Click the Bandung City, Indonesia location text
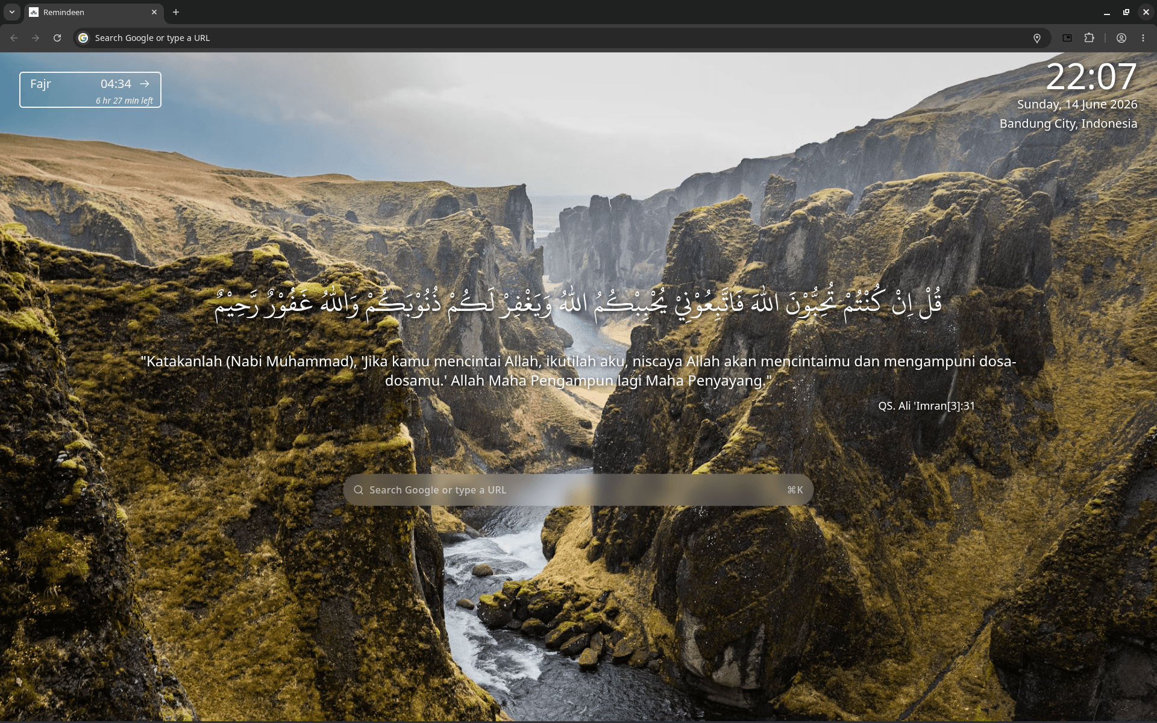 (1068, 124)
